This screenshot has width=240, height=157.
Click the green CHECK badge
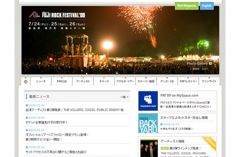coord(165,148)
